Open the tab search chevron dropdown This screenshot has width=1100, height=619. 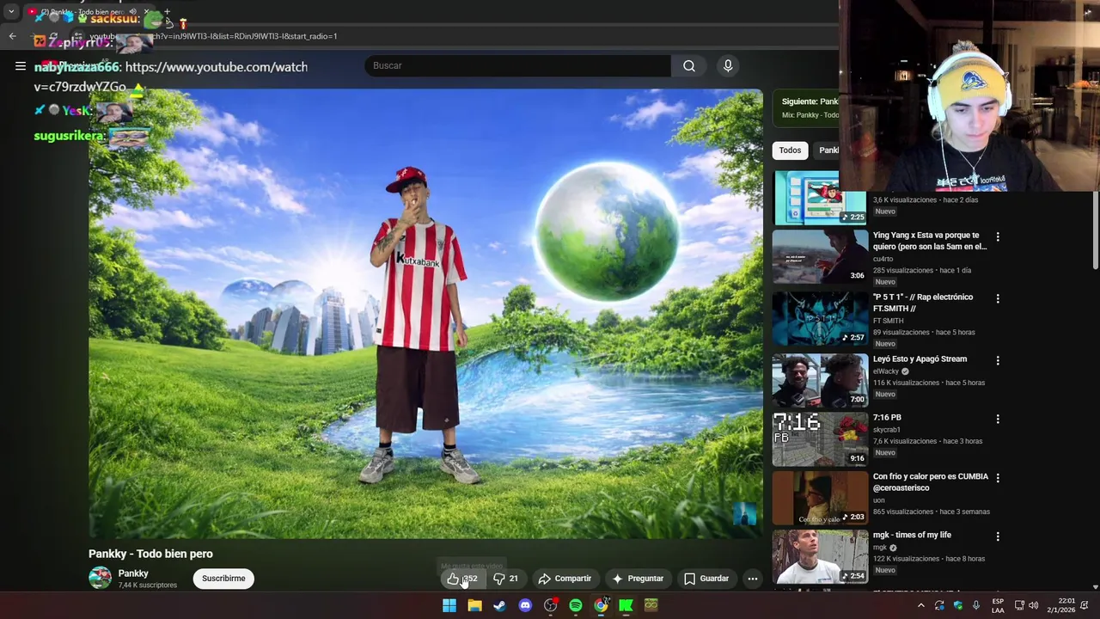tap(11, 12)
